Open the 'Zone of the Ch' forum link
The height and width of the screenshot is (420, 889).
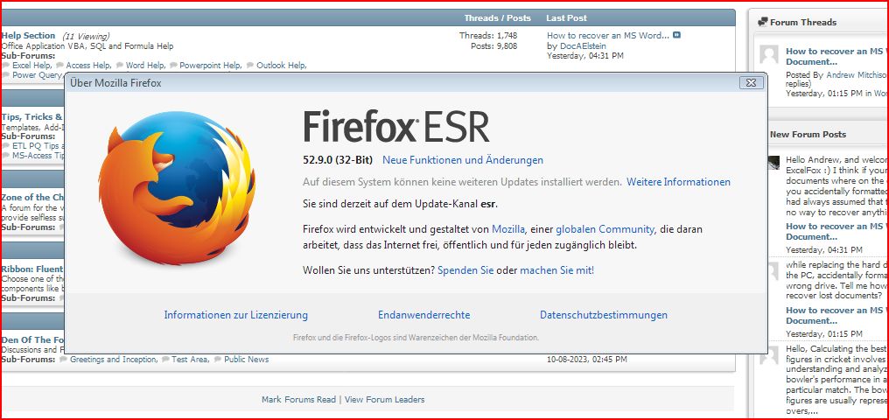tap(33, 197)
